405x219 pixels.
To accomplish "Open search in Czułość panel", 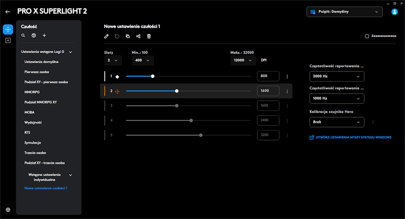I will tap(23, 35).
